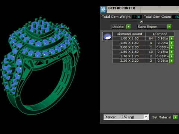Click green arrow for 2.20 X 2.20 row
179x134 pixels.
(172, 61)
